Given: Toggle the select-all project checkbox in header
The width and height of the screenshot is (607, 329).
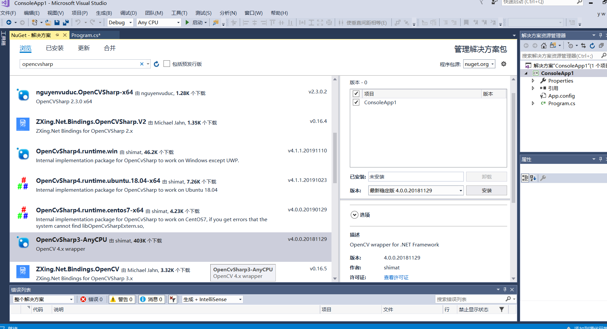Looking at the screenshot, I should click(356, 94).
